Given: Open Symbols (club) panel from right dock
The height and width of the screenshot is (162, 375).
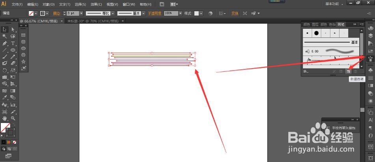Looking at the screenshot, I should coord(370,70).
